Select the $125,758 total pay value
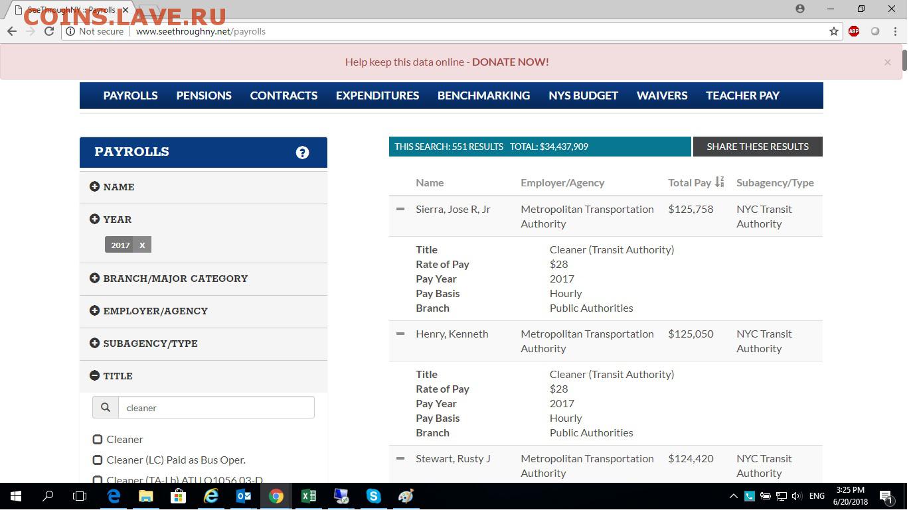 tap(691, 209)
